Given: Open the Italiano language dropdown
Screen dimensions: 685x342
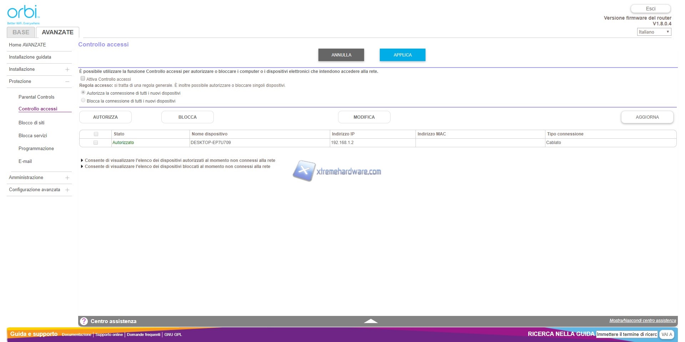Looking at the screenshot, I should coord(654,32).
